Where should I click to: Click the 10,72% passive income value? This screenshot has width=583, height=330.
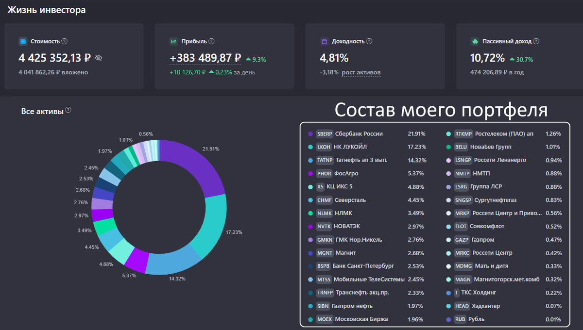pyautogui.click(x=488, y=58)
